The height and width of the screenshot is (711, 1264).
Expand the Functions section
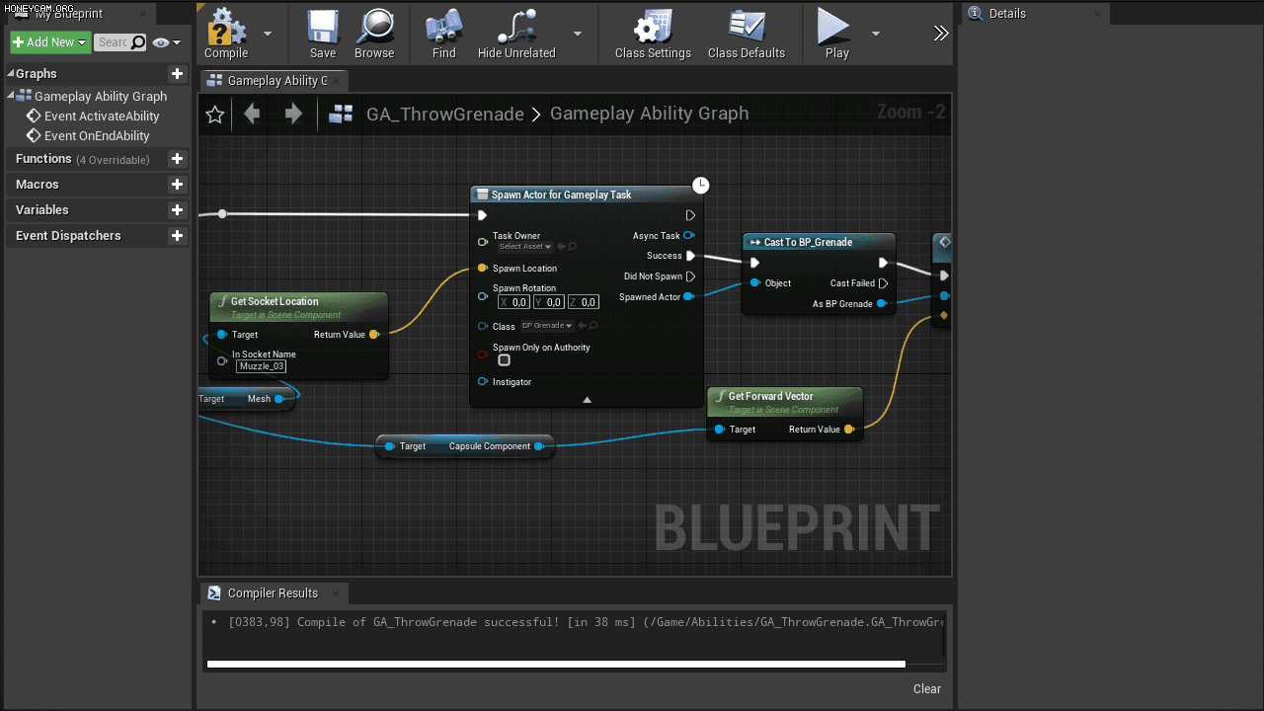(43, 159)
